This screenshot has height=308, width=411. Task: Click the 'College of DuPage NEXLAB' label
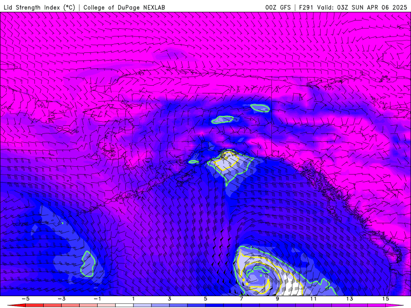[x=124, y=7]
